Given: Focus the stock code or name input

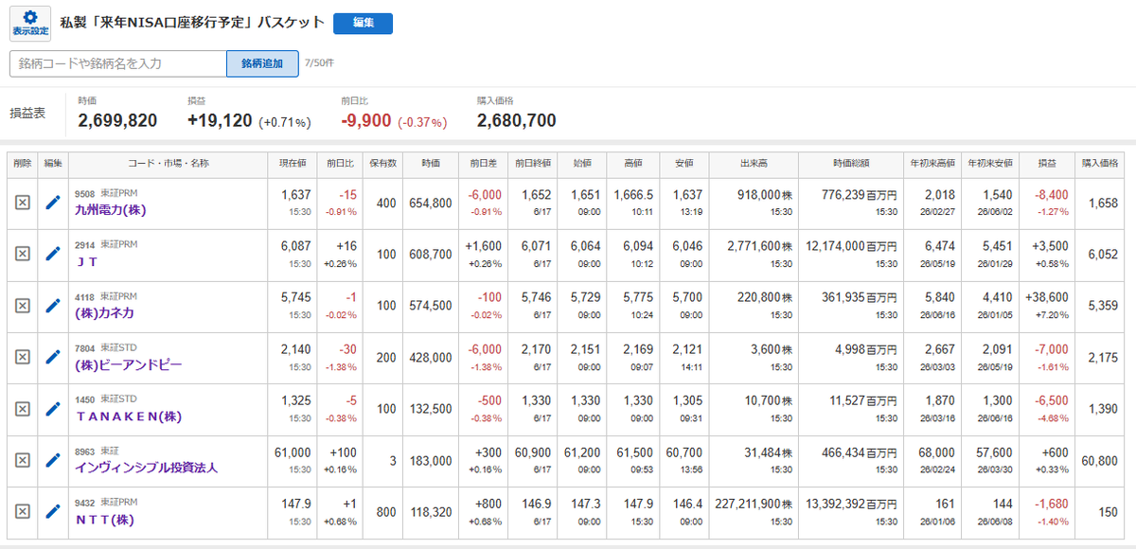Looking at the screenshot, I should click(x=118, y=63).
